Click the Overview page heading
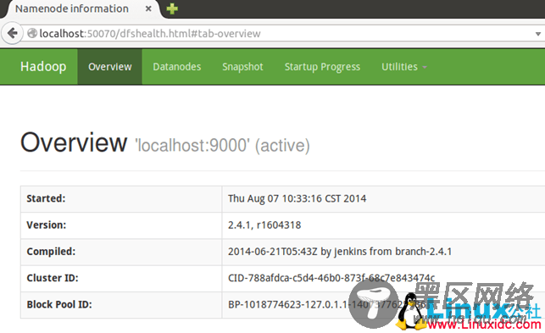This screenshot has width=545, height=333. [74, 142]
